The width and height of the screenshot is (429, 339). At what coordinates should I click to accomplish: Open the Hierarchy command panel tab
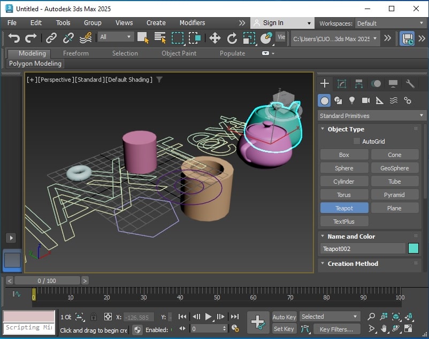click(x=359, y=84)
